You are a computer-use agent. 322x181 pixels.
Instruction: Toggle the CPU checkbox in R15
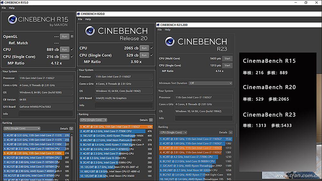72,50
